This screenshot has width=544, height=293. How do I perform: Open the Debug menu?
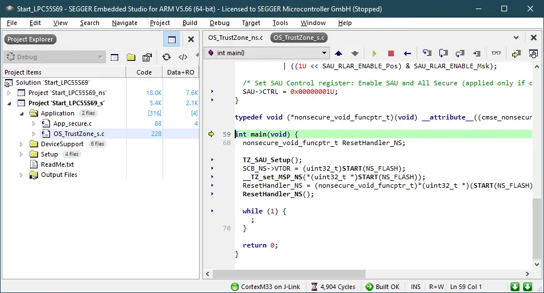[x=219, y=23]
